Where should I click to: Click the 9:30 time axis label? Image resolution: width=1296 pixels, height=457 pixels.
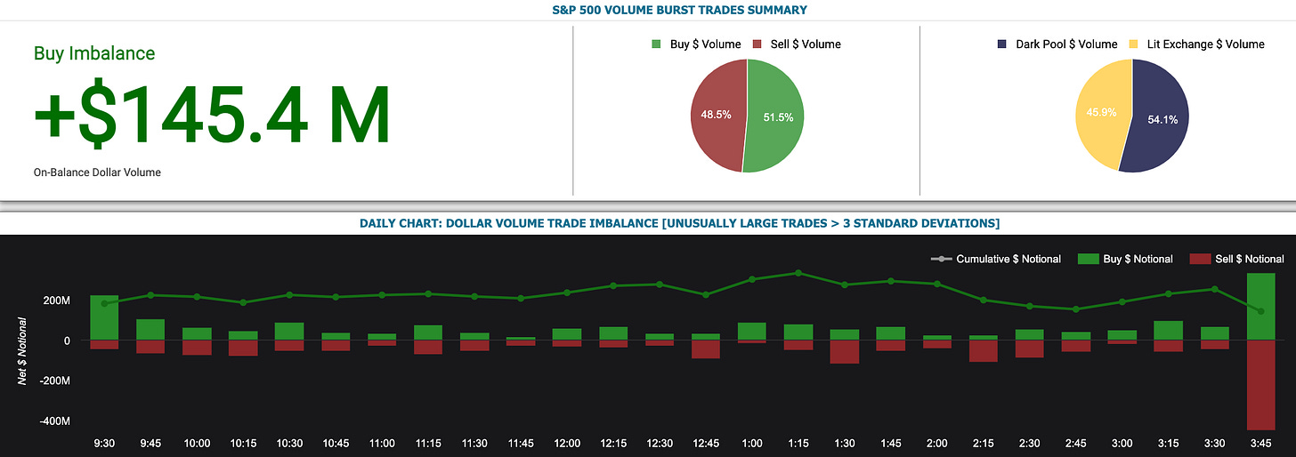(x=104, y=443)
